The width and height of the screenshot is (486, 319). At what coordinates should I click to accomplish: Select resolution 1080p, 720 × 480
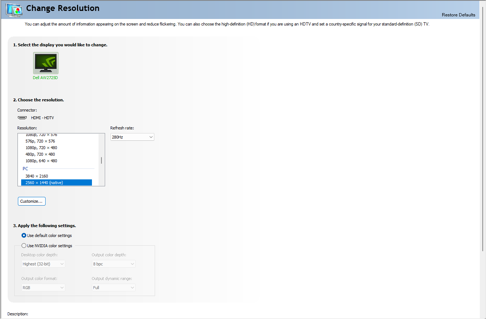click(57, 148)
